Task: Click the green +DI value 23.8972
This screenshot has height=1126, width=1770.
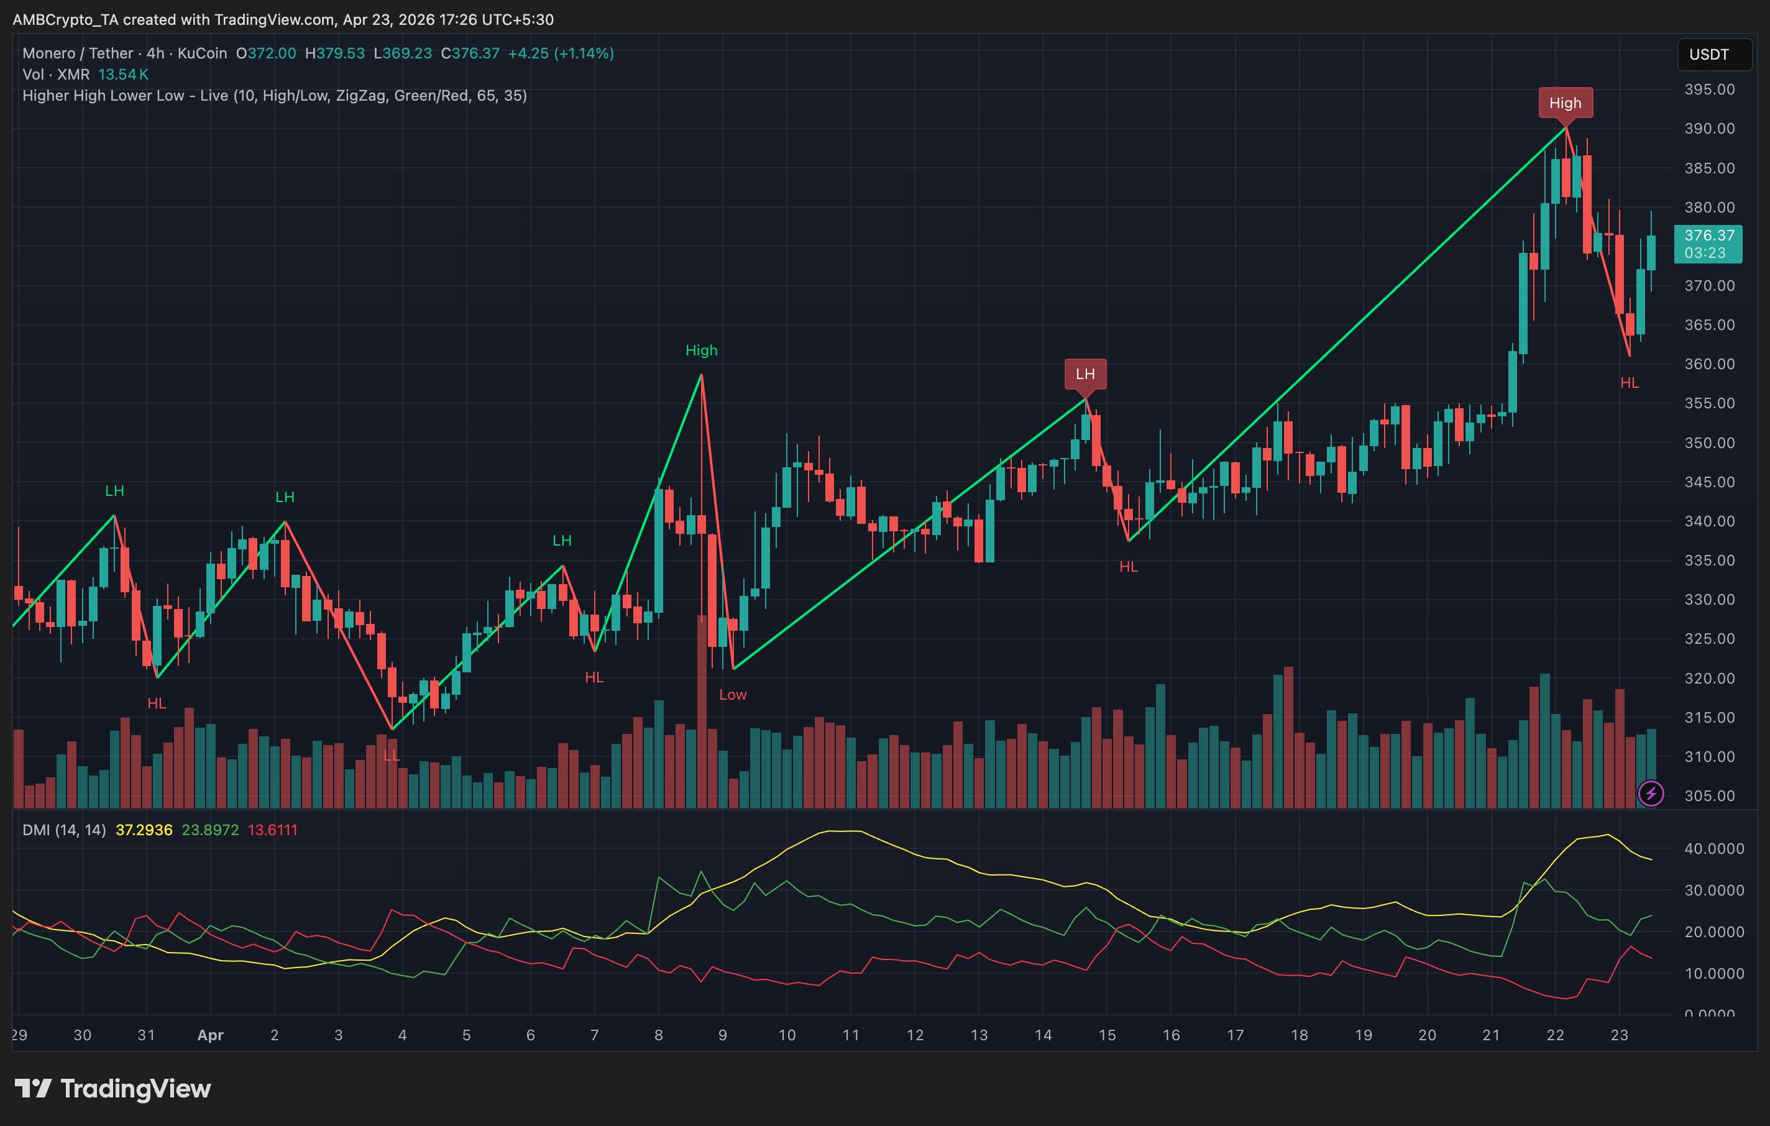Action: (x=210, y=830)
